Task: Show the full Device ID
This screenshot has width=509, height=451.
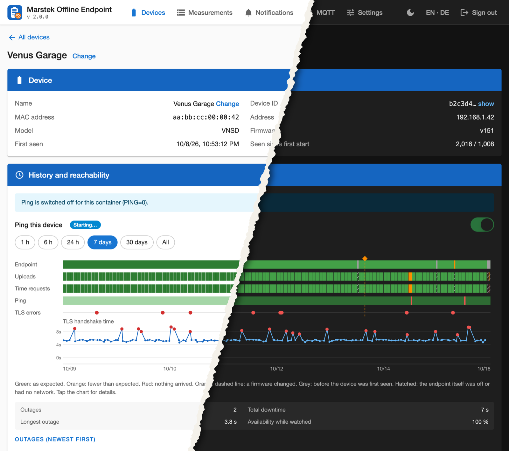Action: click(x=486, y=104)
